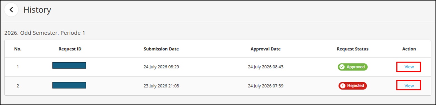Click the Request ID column header

70,49
